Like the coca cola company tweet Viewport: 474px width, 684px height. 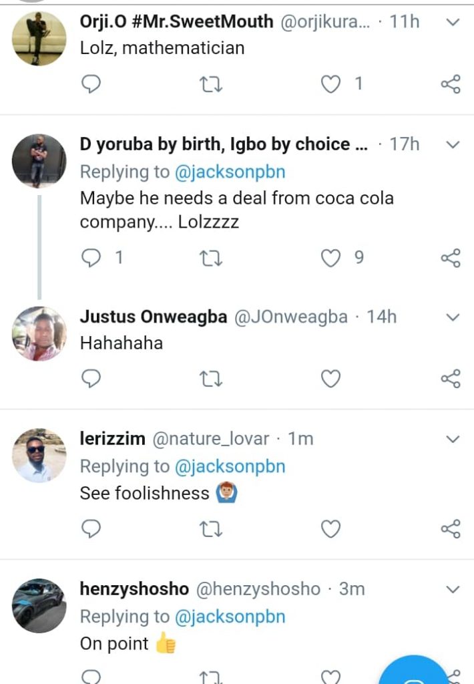pyautogui.click(x=331, y=258)
